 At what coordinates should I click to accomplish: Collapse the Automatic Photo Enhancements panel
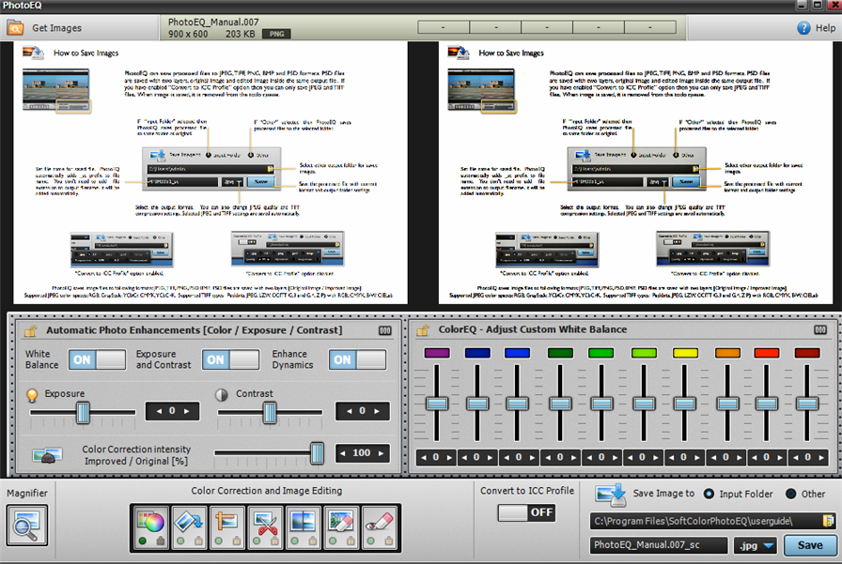384,330
